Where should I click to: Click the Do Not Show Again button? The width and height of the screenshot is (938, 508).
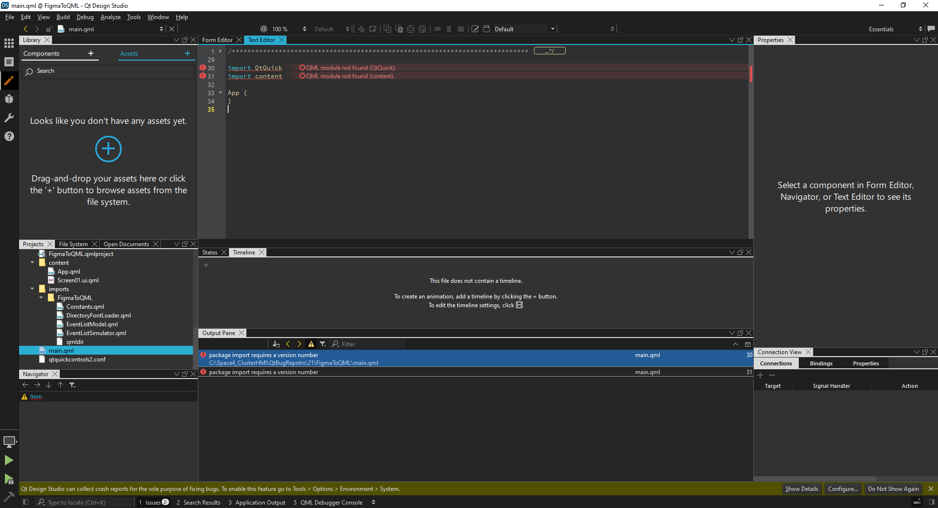coord(893,489)
